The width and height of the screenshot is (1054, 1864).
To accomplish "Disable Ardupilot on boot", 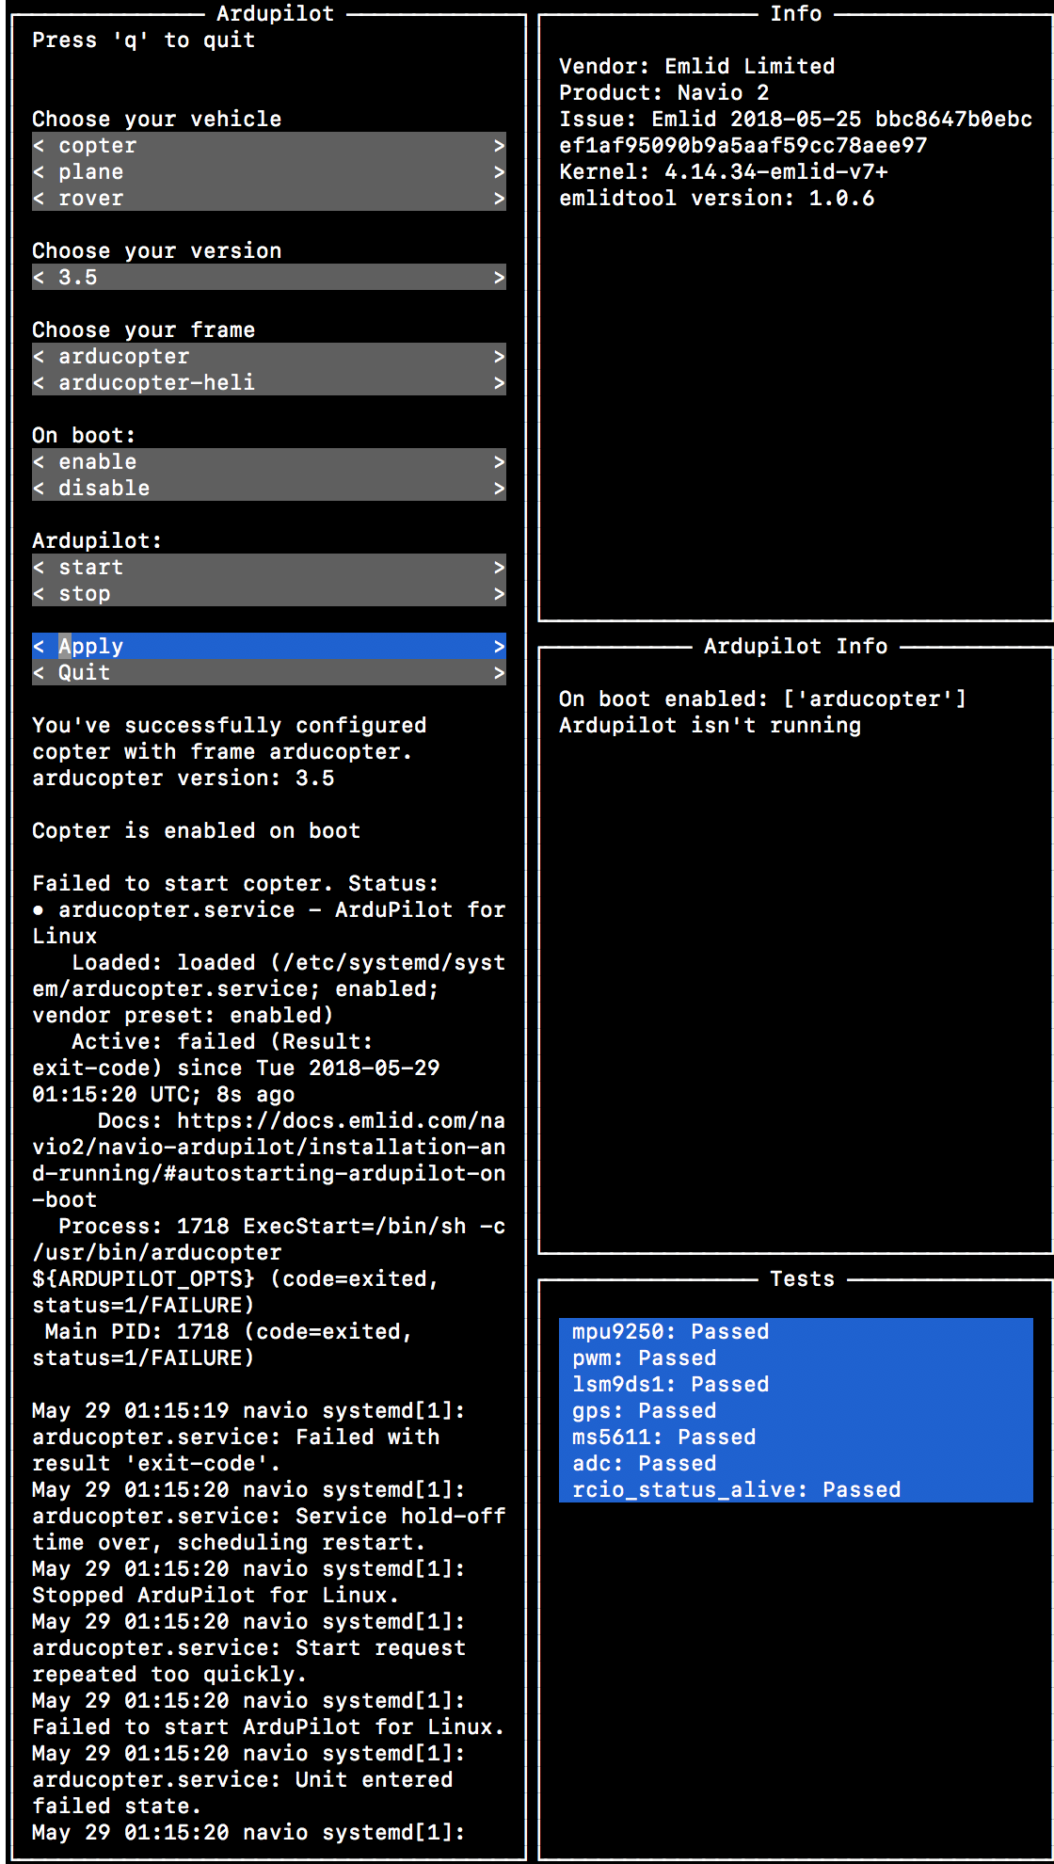I will (x=269, y=488).
